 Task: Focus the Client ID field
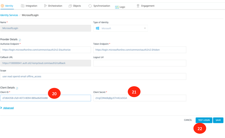(46, 98)
